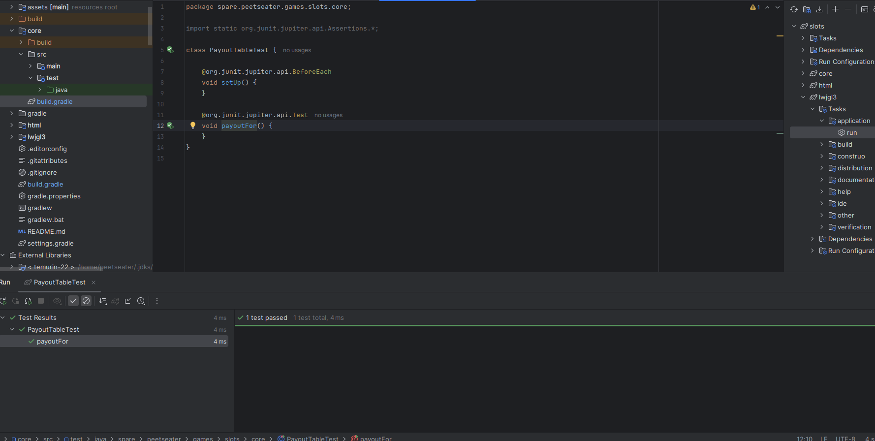The width and height of the screenshot is (875, 441).
Task: Collapse the lwjgl3 node in Gradle panel
Action: click(x=803, y=97)
